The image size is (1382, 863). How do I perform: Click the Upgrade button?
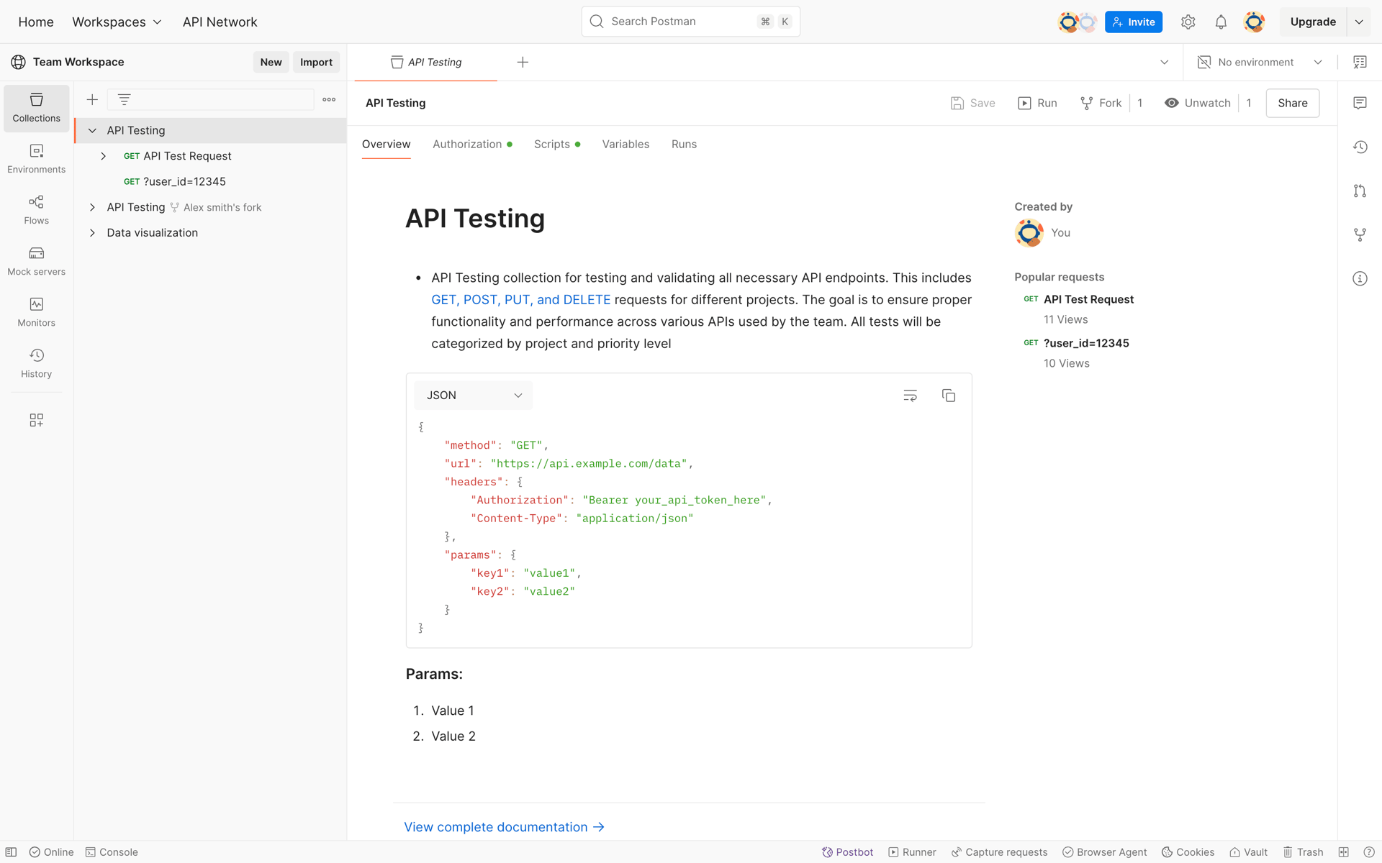(x=1313, y=22)
